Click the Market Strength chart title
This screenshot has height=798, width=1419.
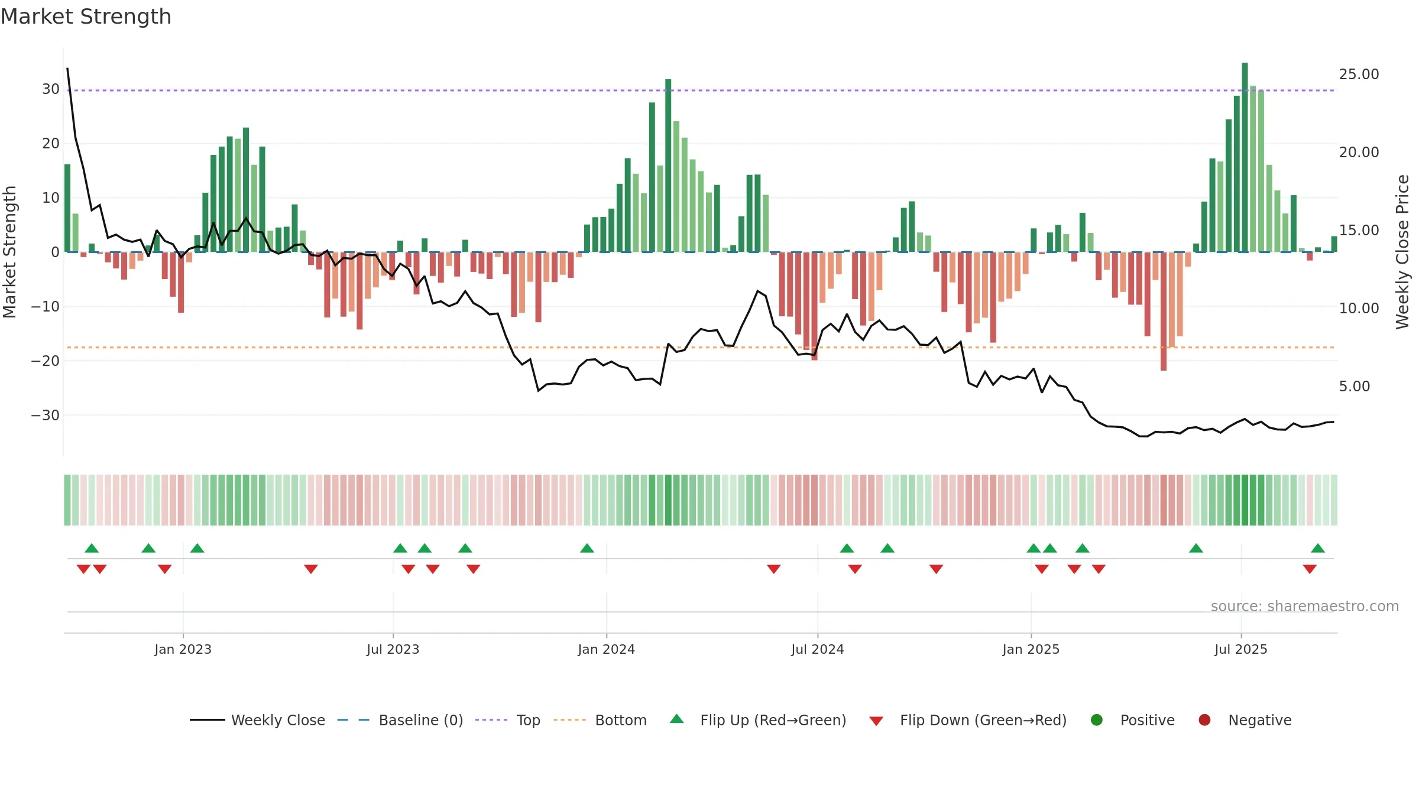point(86,17)
